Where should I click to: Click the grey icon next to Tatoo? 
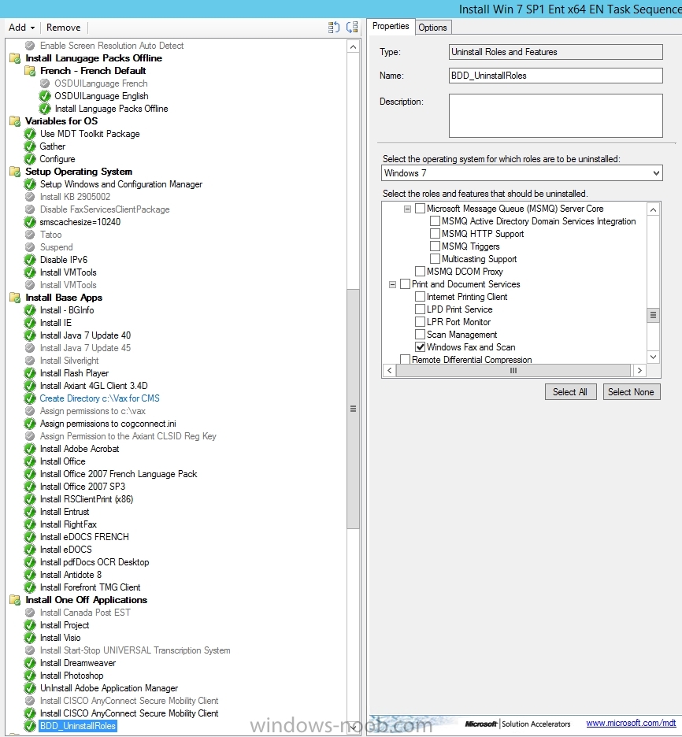point(30,235)
